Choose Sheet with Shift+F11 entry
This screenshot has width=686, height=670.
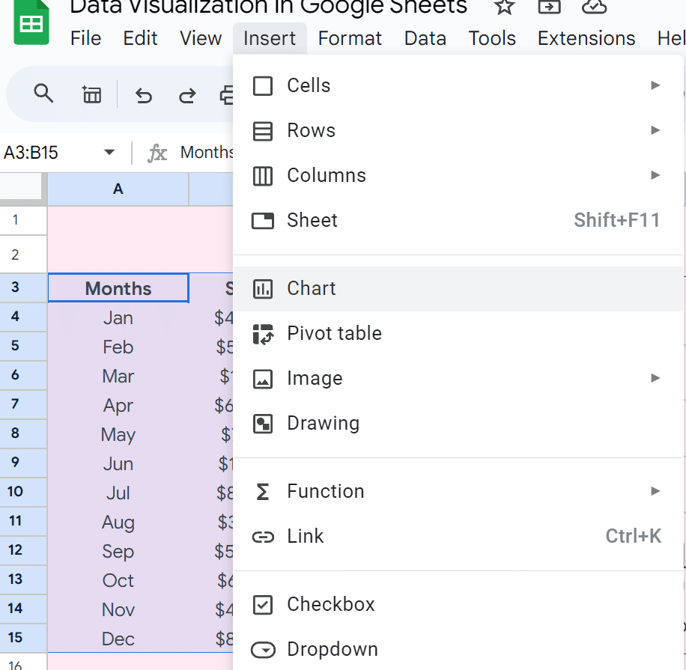pyautogui.click(x=458, y=220)
